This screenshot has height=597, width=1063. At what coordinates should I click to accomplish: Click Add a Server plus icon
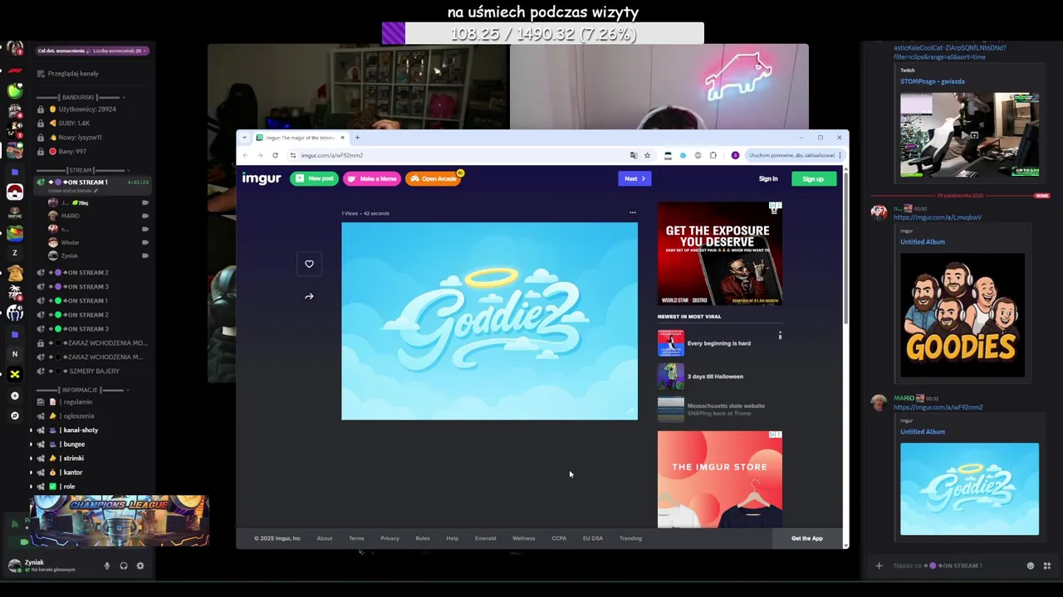pos(14,396)
